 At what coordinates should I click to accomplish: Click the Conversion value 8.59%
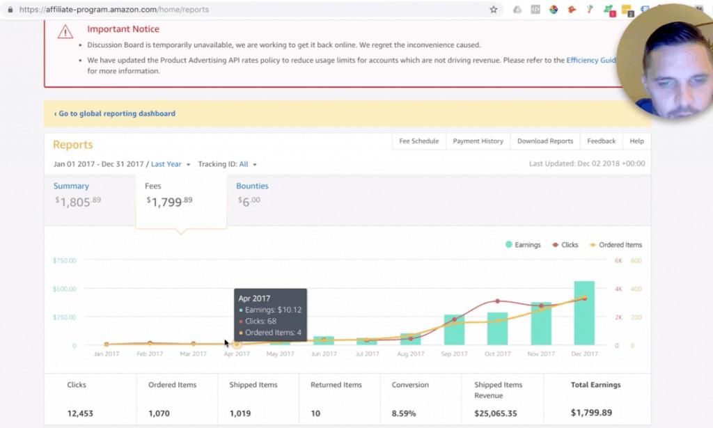(404, 413)
